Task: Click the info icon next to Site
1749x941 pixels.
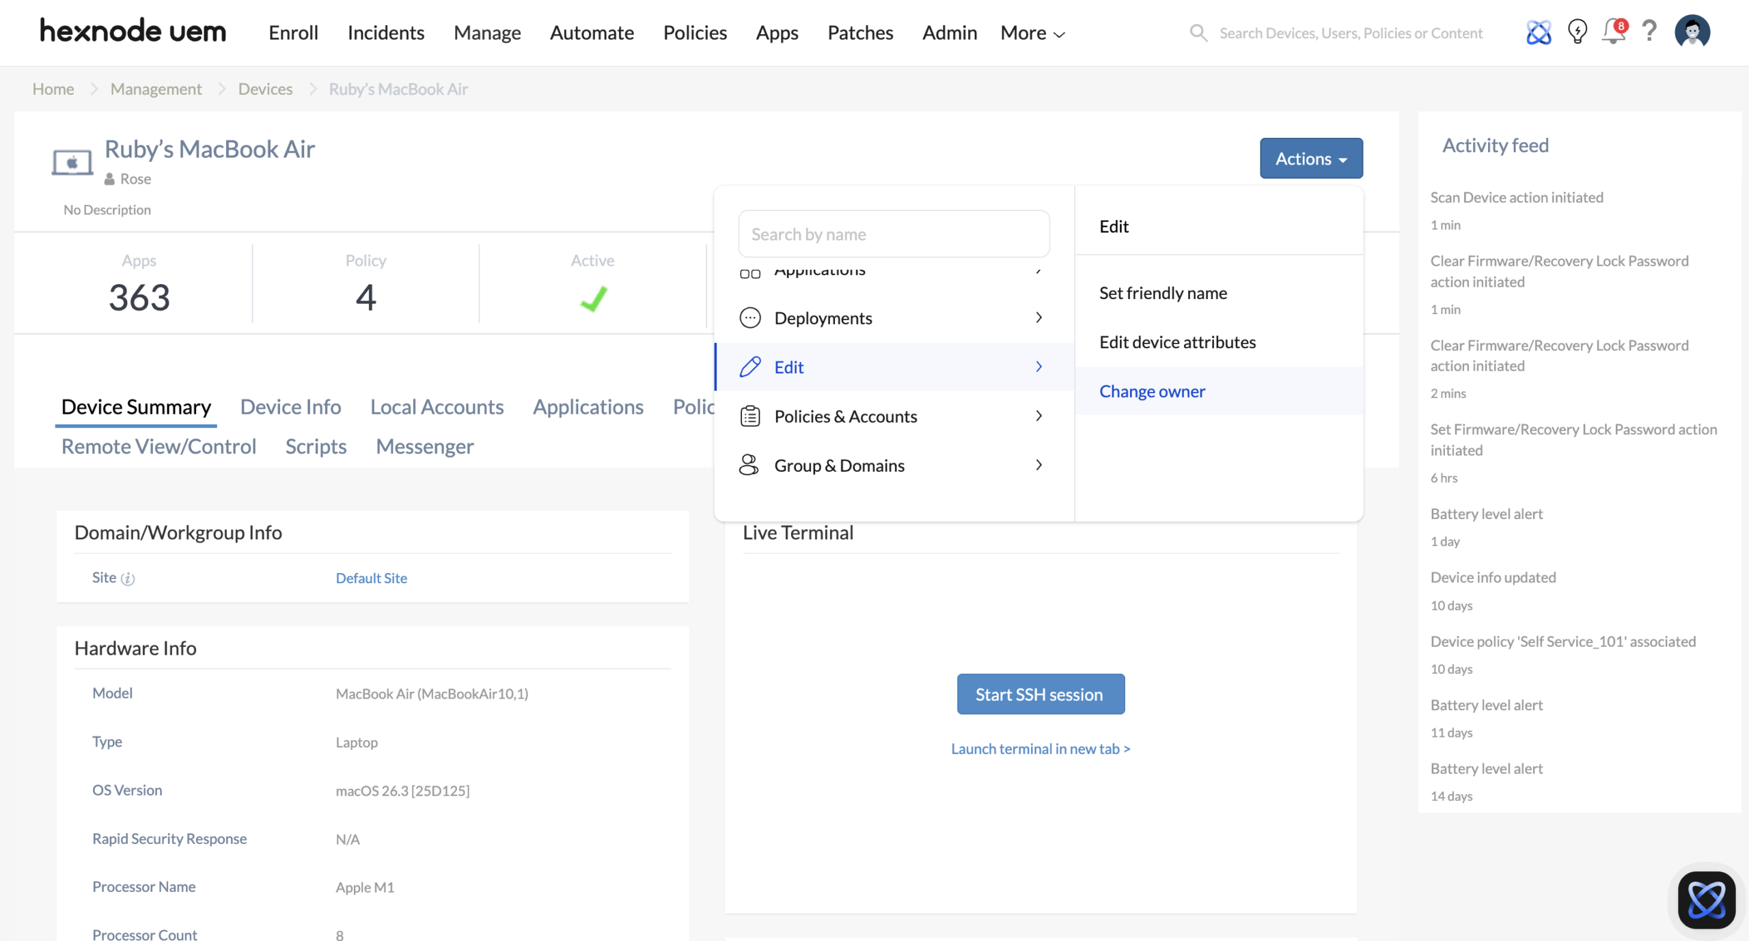Action: 128,578
